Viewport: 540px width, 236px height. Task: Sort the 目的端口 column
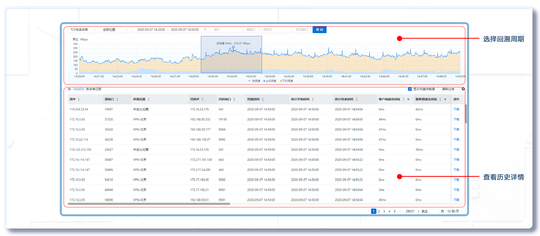click(x=234, y=99)
